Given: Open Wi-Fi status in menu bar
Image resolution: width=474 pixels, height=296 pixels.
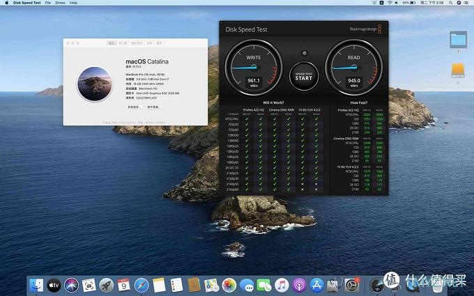Looking at the screenshot, I should point(390,3).
